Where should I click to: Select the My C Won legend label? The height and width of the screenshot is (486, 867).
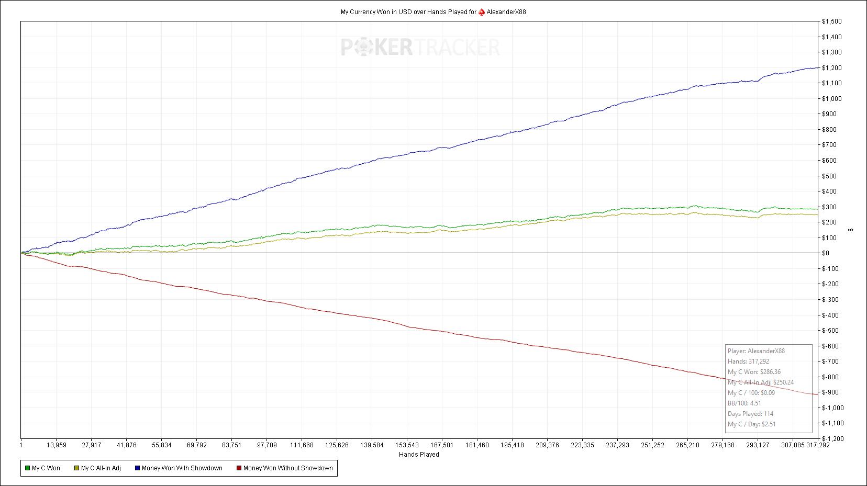pyautogui.click(x=46, y=468)
